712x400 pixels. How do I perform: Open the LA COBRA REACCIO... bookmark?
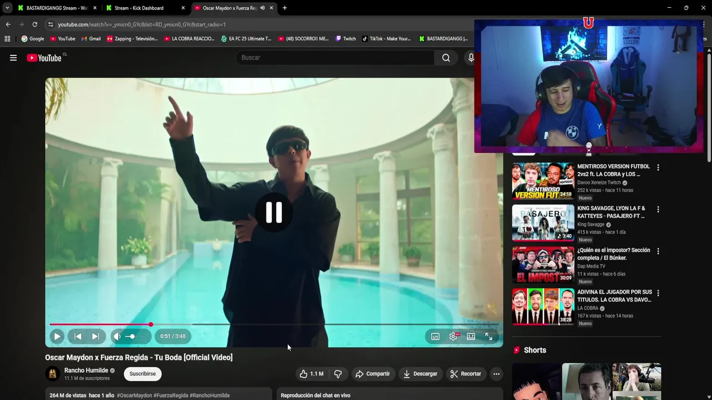click(x=190, y=39)
